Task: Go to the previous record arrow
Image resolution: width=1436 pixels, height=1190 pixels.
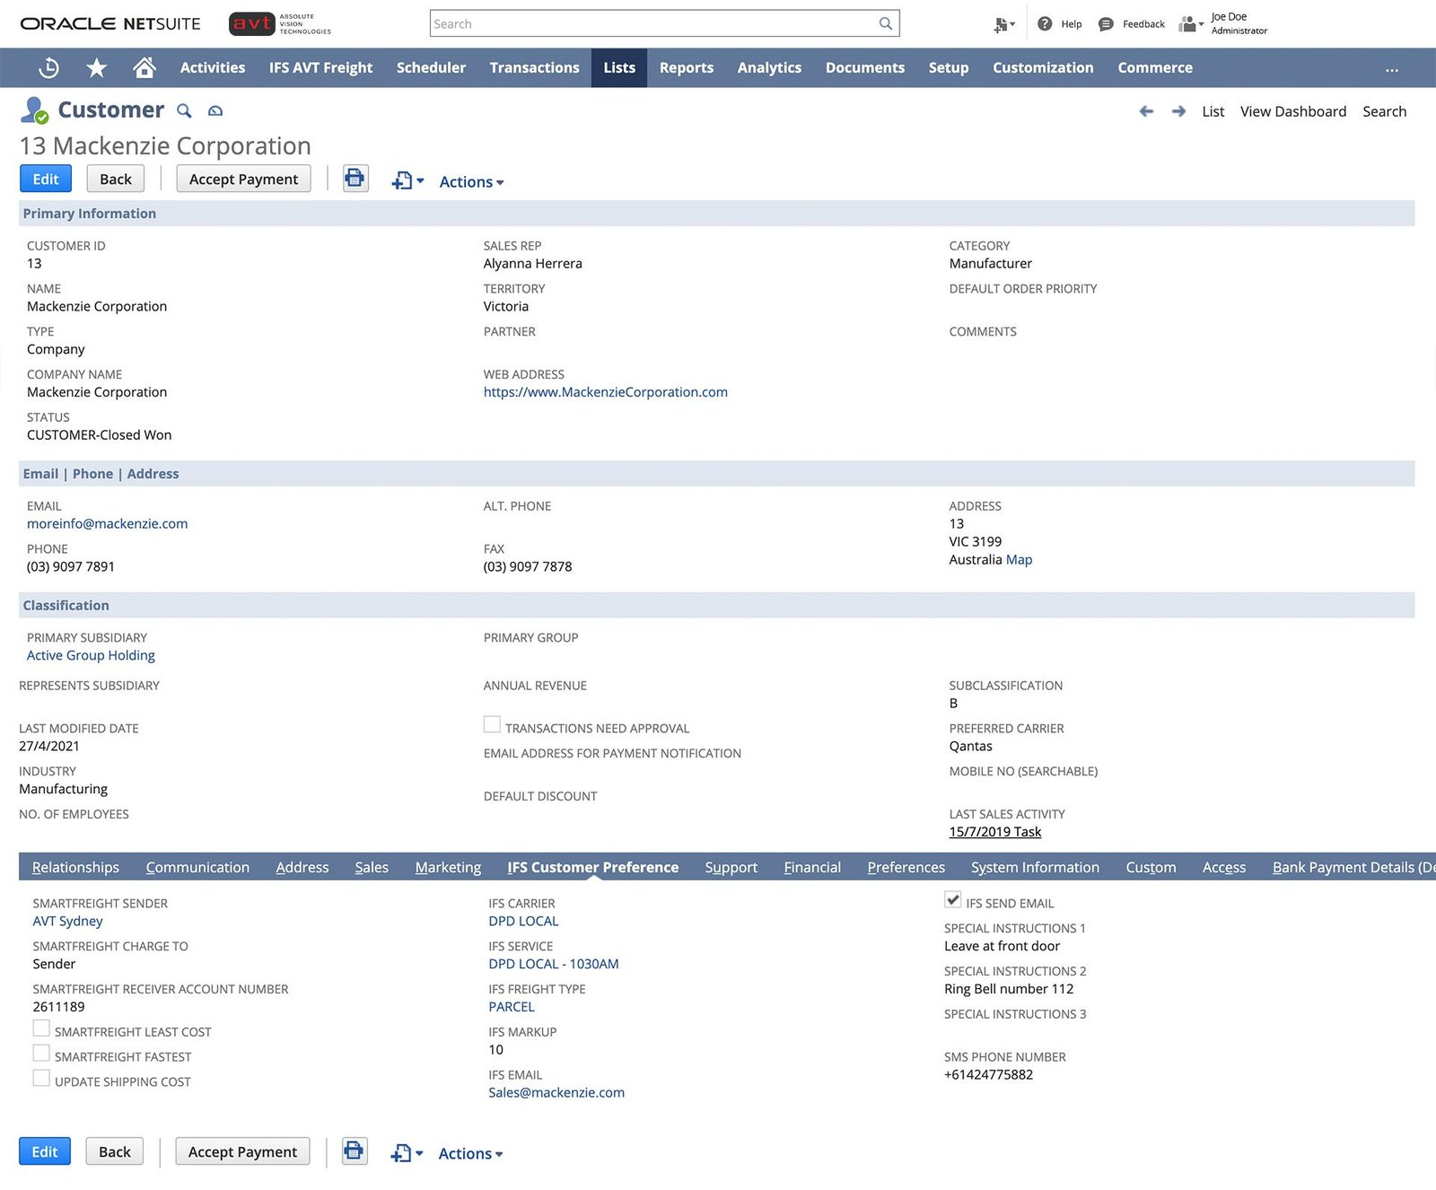Action: 1146,111
